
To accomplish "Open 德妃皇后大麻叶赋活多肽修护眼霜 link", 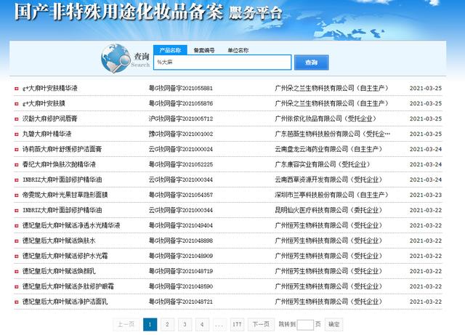I will pos(68,286).
